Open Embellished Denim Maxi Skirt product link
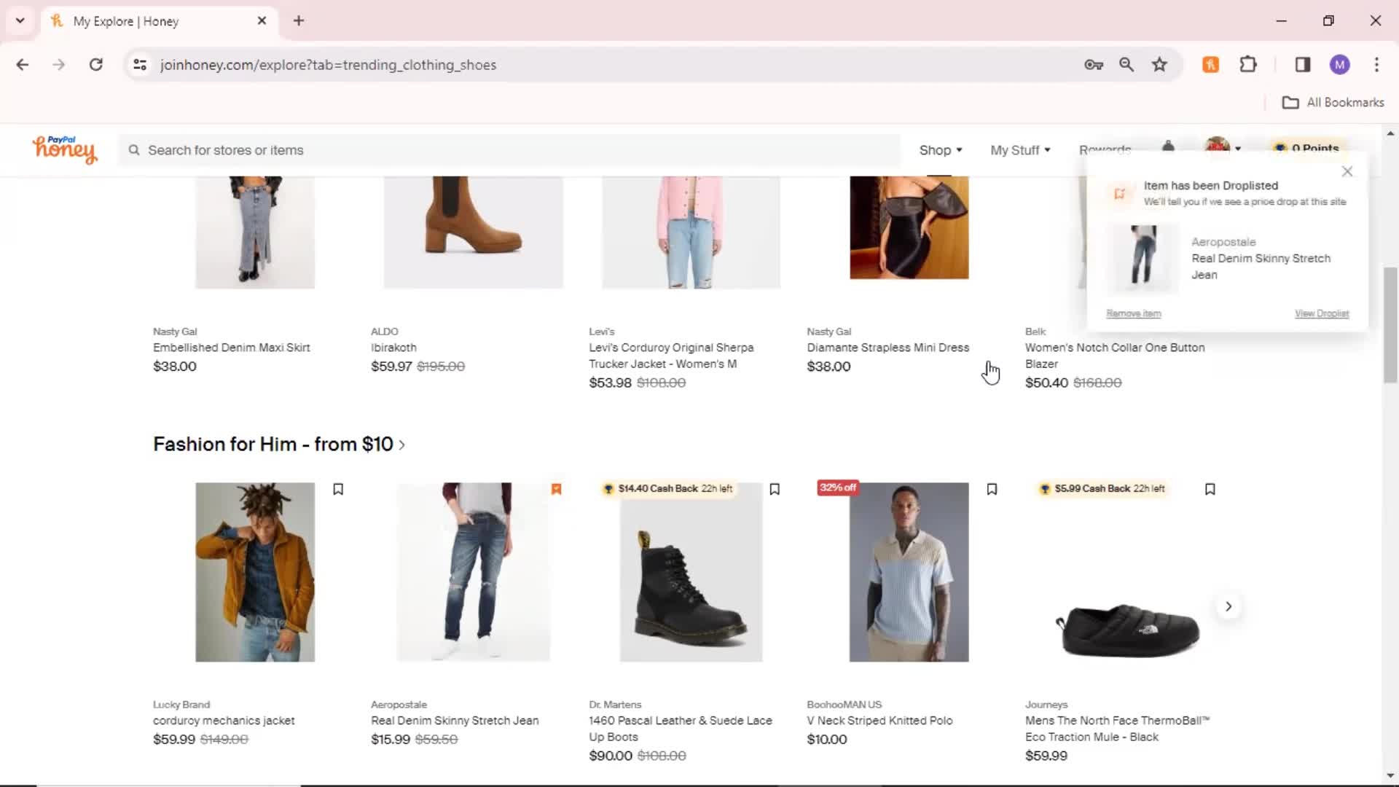 click(232, 348)
